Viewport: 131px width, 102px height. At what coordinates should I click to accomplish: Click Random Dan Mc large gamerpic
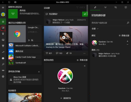coord(65,76)
